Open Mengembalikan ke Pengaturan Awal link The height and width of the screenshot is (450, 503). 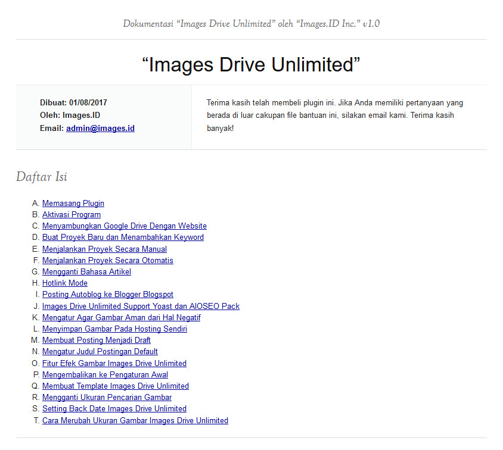(105, 375)
